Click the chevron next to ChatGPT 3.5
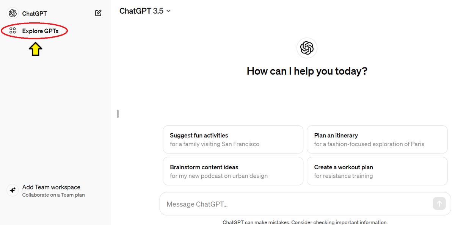 click(169, 11)
